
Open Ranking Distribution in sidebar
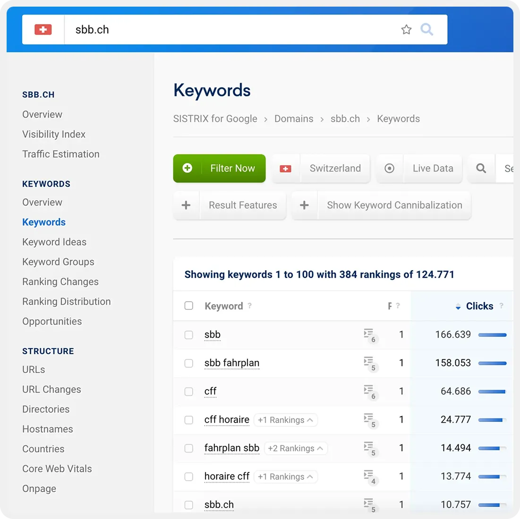66,301
